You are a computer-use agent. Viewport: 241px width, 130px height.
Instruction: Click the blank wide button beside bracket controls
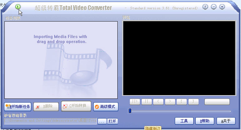tap(217, 102)
